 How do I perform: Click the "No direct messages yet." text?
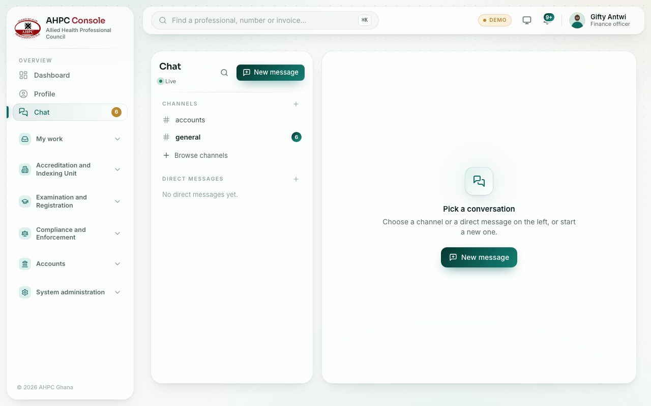tap(200, 194)
